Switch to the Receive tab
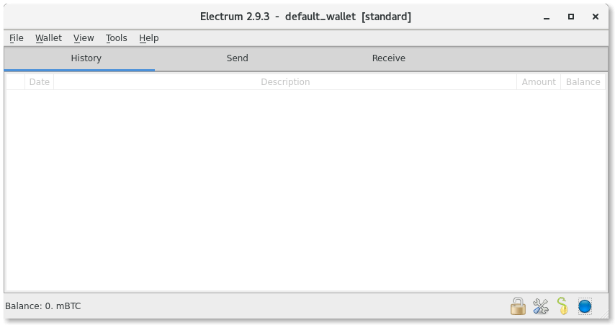Screen dimensions: 615x325 [x=389, y=58]
